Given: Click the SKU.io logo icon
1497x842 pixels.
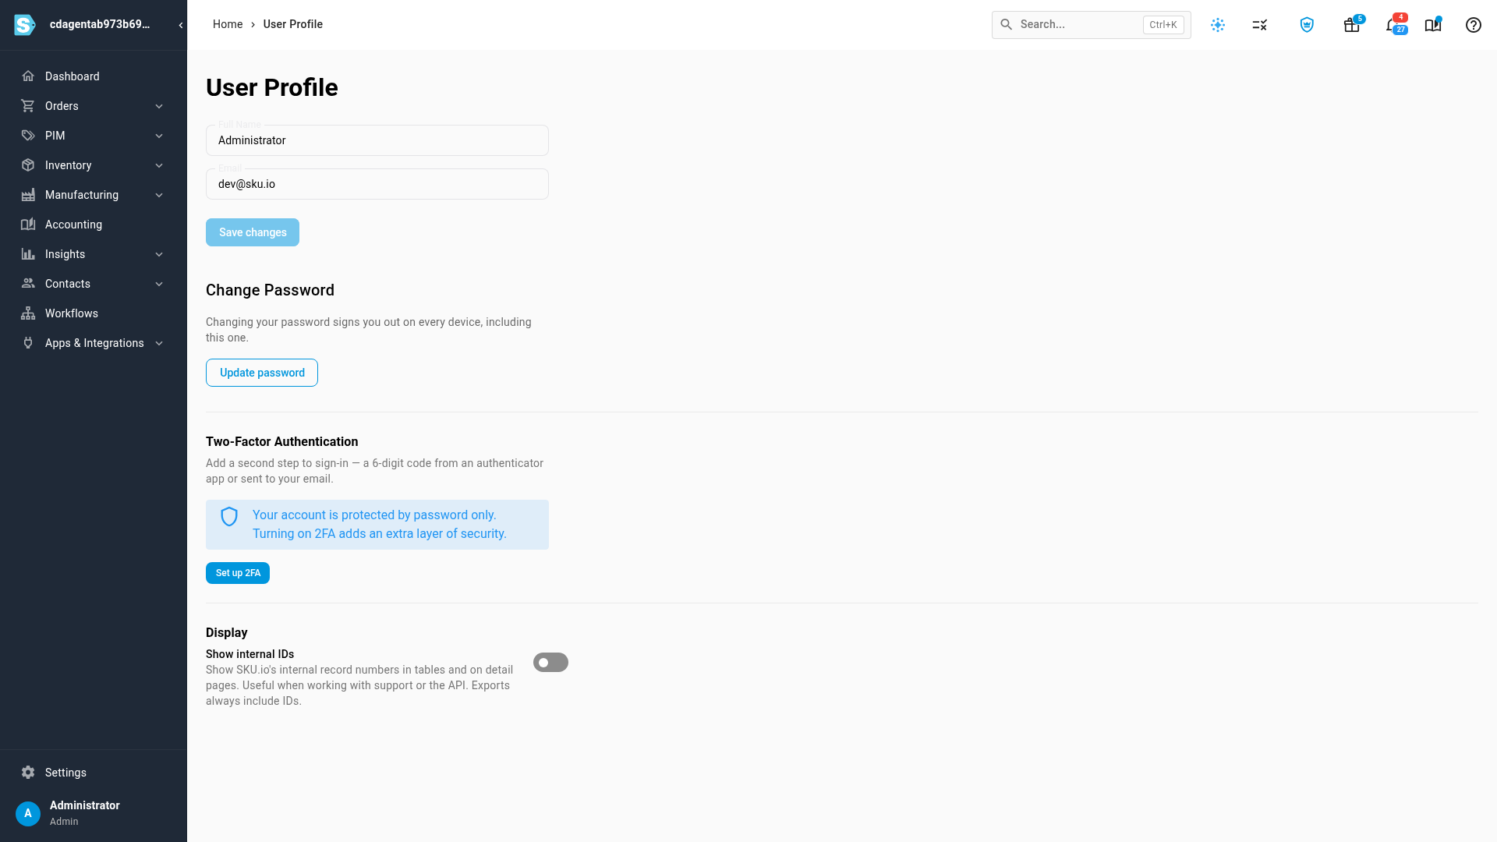Looking at the screenshot, I should click(25, 25).
